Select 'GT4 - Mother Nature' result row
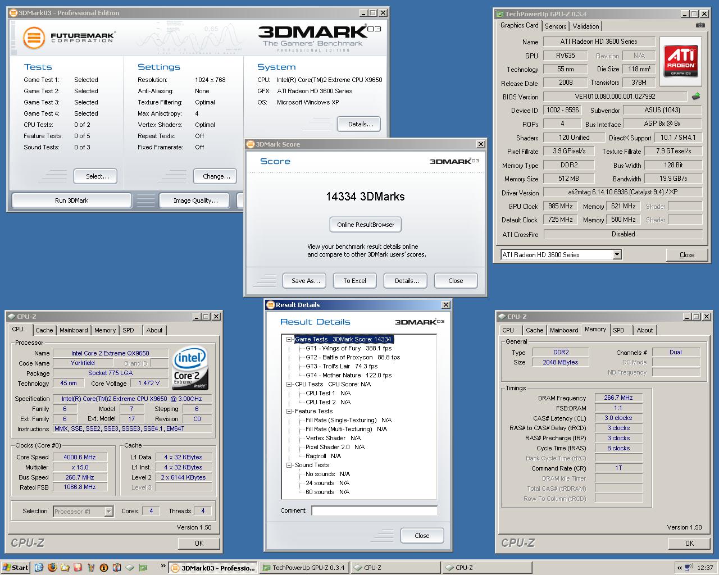Screen dimensions: 719x575 tap(348, 375)
